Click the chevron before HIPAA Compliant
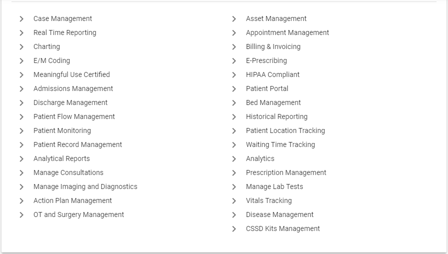The width and height of the screenshot is (448, 254). coord(234,75)
